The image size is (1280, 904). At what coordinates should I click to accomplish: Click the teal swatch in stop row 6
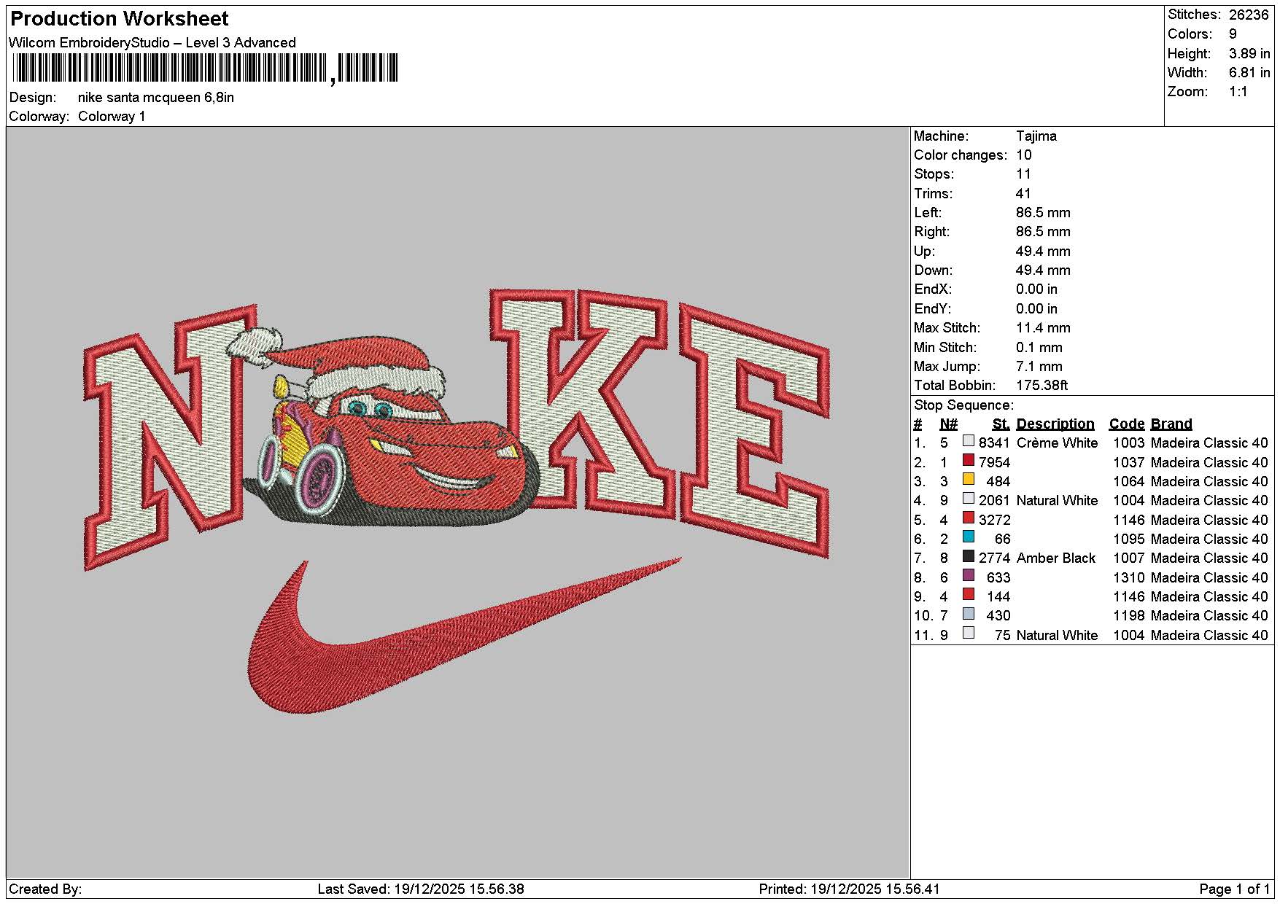click(968, 537)
